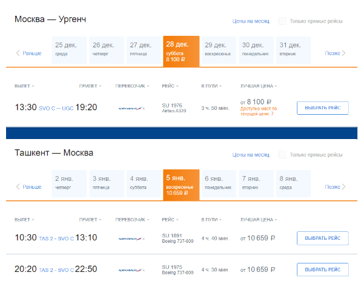The image size is (358, 292).
Task: Sort Москва — Ургенч flights by Вылет
Action: point(24,86)
